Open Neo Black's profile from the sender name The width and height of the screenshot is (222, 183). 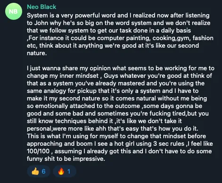click(41, 7)
